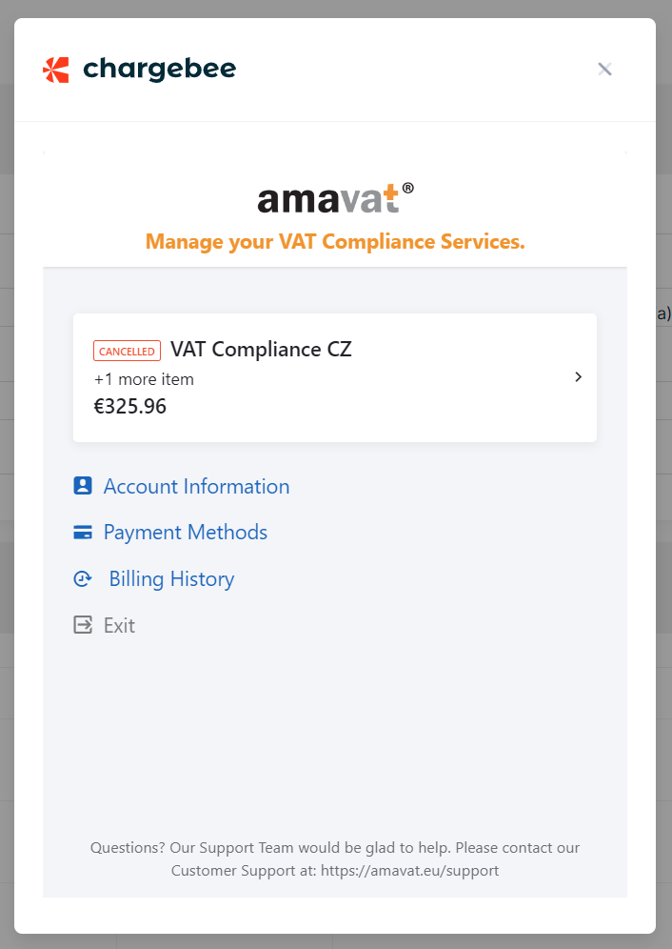View Billing History

click(171, 579)
